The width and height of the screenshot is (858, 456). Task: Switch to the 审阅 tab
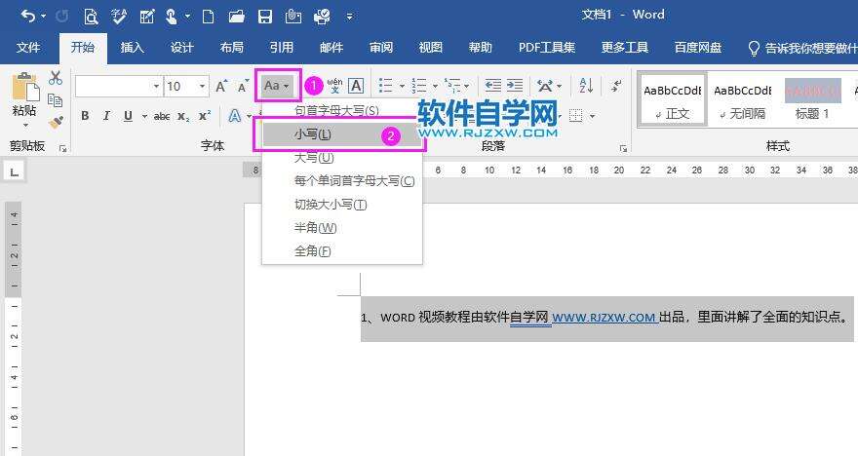pyautogui.click(x=381, y=48)
